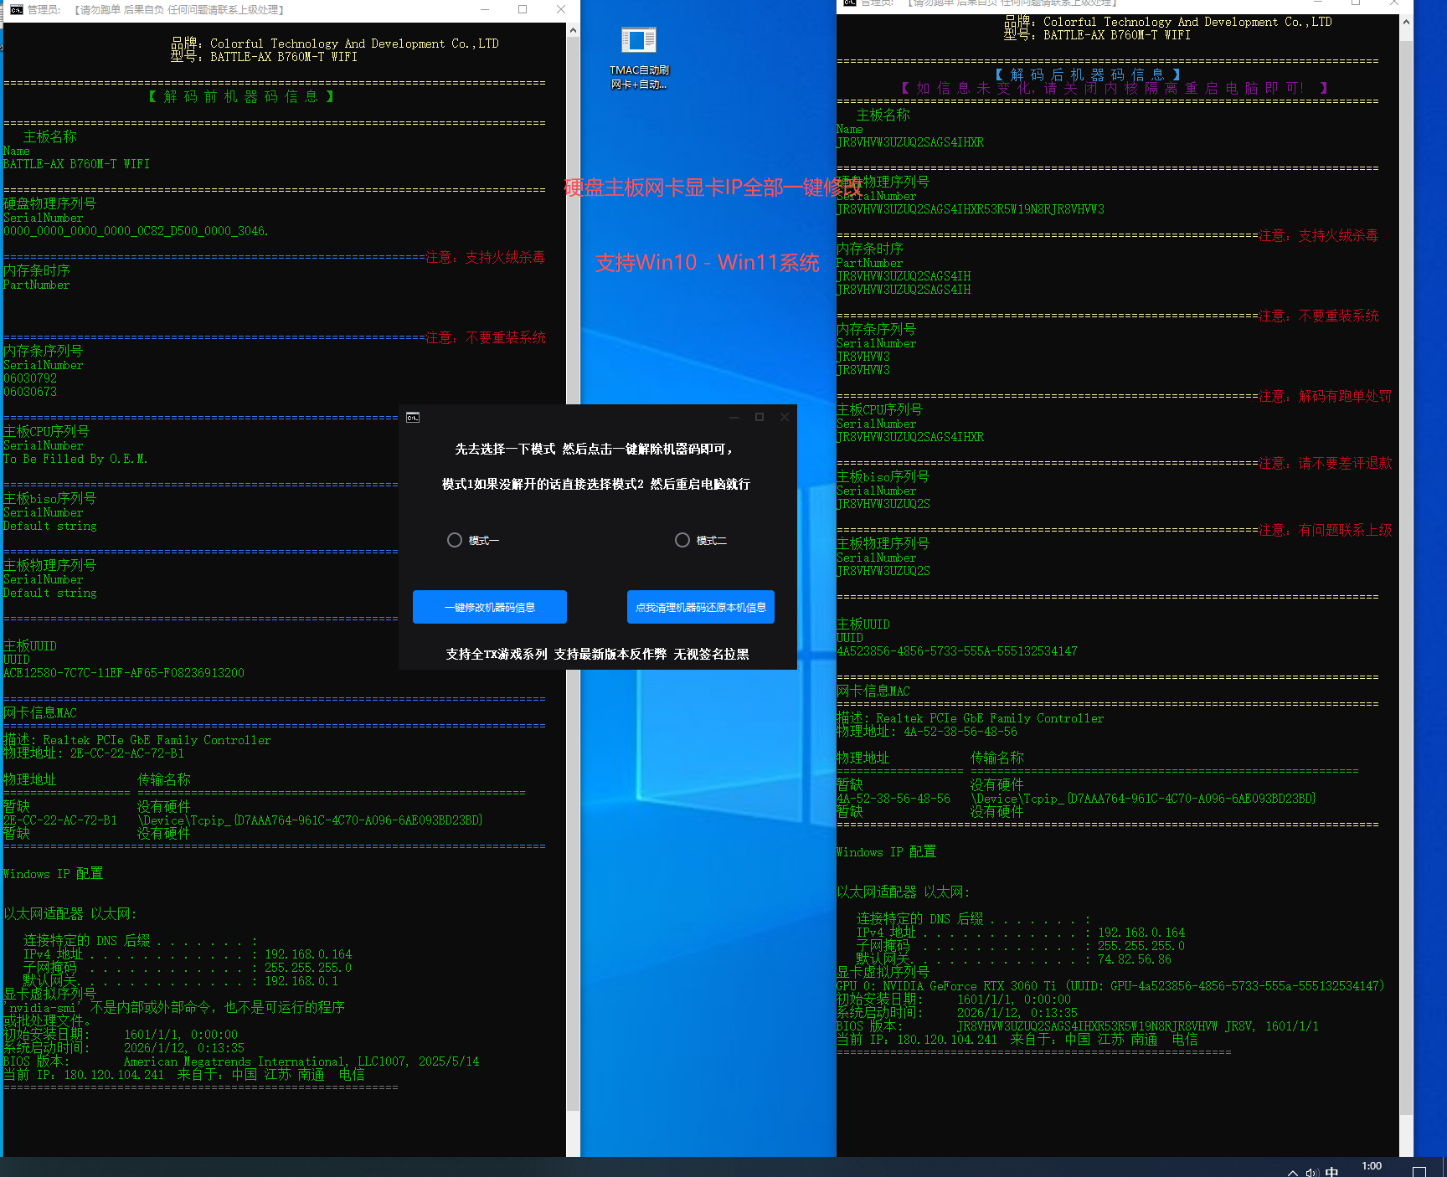The image size is (1447, 1177).
Task: Maximize the mode selection dialog
Action: (760, 417)
